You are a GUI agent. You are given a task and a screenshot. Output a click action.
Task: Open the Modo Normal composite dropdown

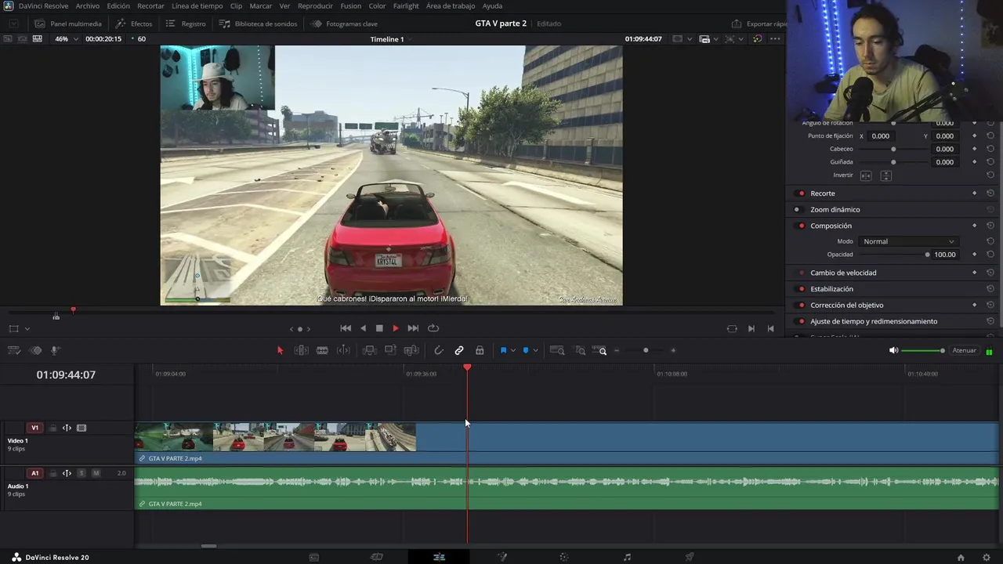tap(908, 241)
